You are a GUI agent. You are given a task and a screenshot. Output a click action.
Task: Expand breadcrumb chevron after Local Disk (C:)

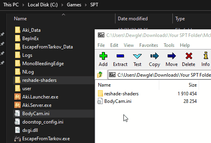click(x=62, y=5)
